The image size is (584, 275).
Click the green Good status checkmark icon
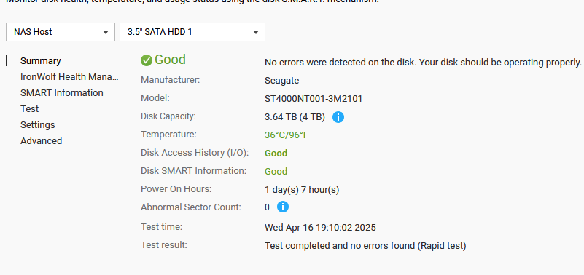147,60
